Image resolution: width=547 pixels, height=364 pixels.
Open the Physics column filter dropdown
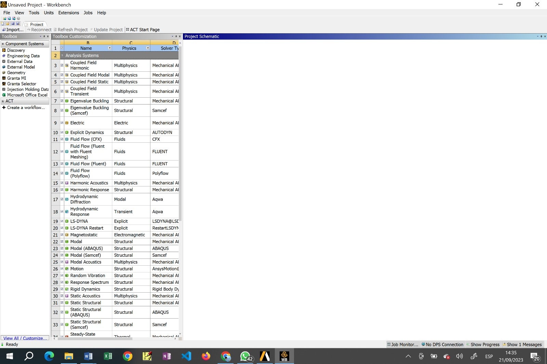(x=148, y=48)
